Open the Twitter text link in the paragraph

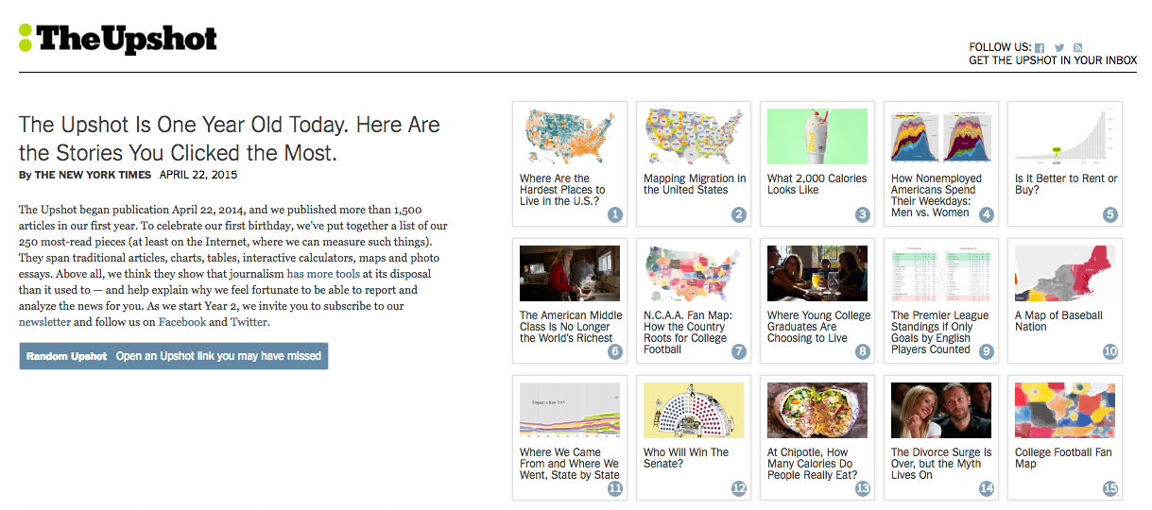(249, 322)
